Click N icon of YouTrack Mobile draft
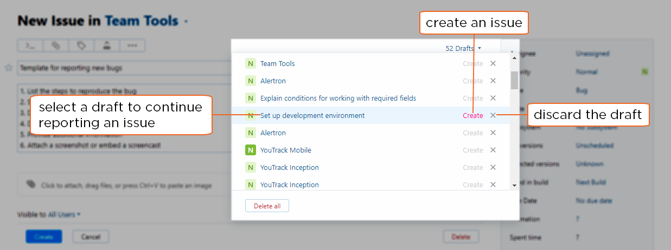This screenshot has height=250, width=671. 250,150
